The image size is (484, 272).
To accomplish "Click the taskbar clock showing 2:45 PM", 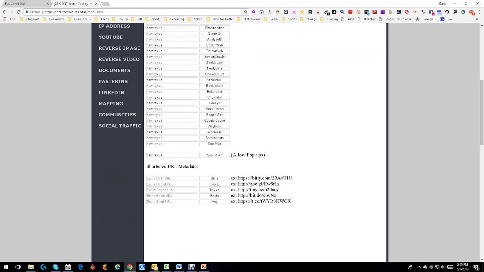I will point(462,267).
